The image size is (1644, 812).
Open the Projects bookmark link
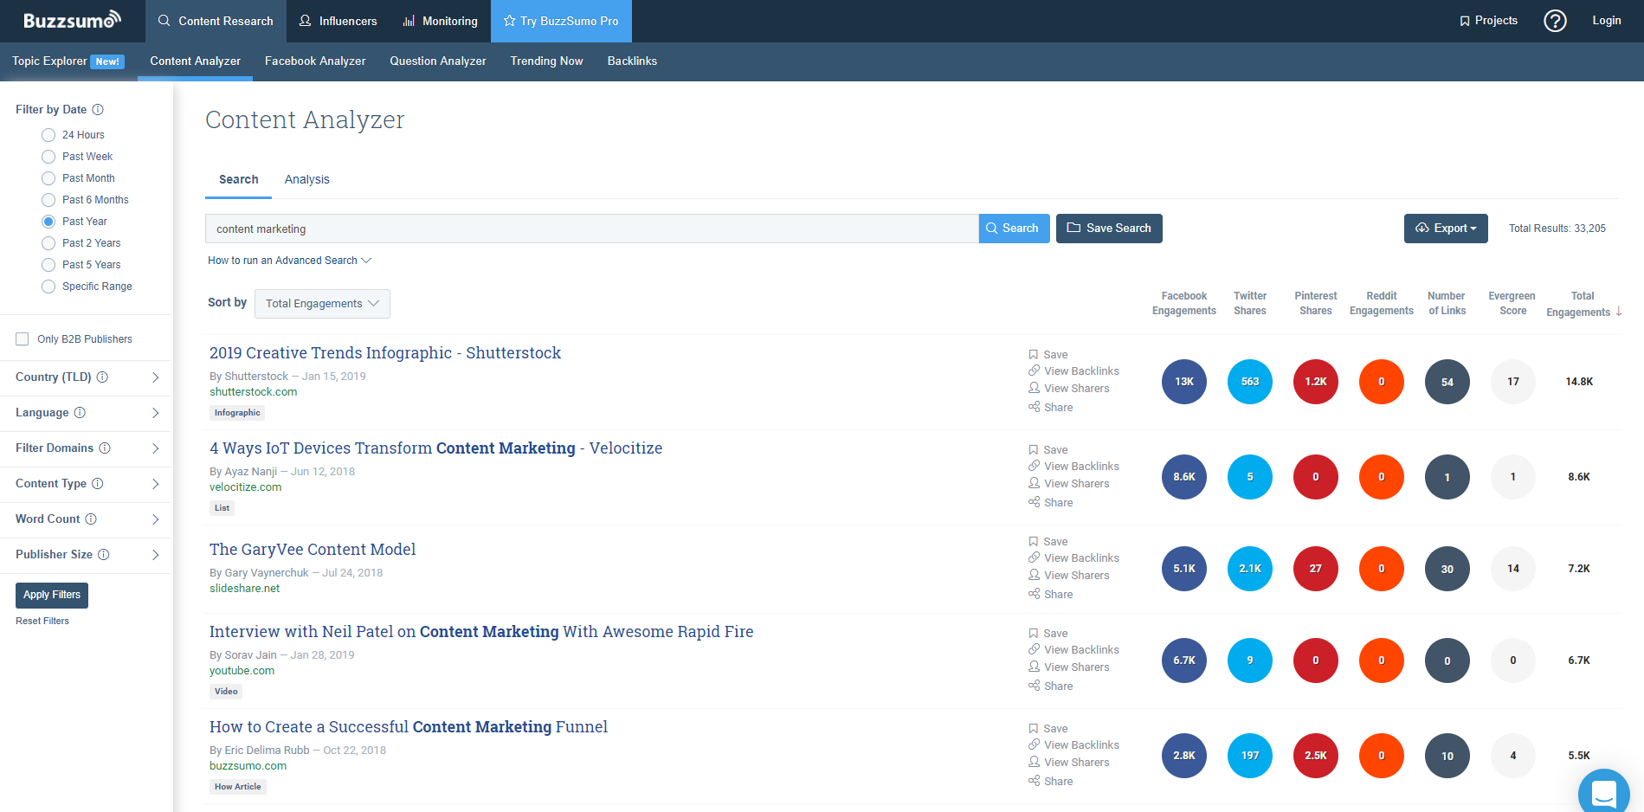[x=1488, y=21]
